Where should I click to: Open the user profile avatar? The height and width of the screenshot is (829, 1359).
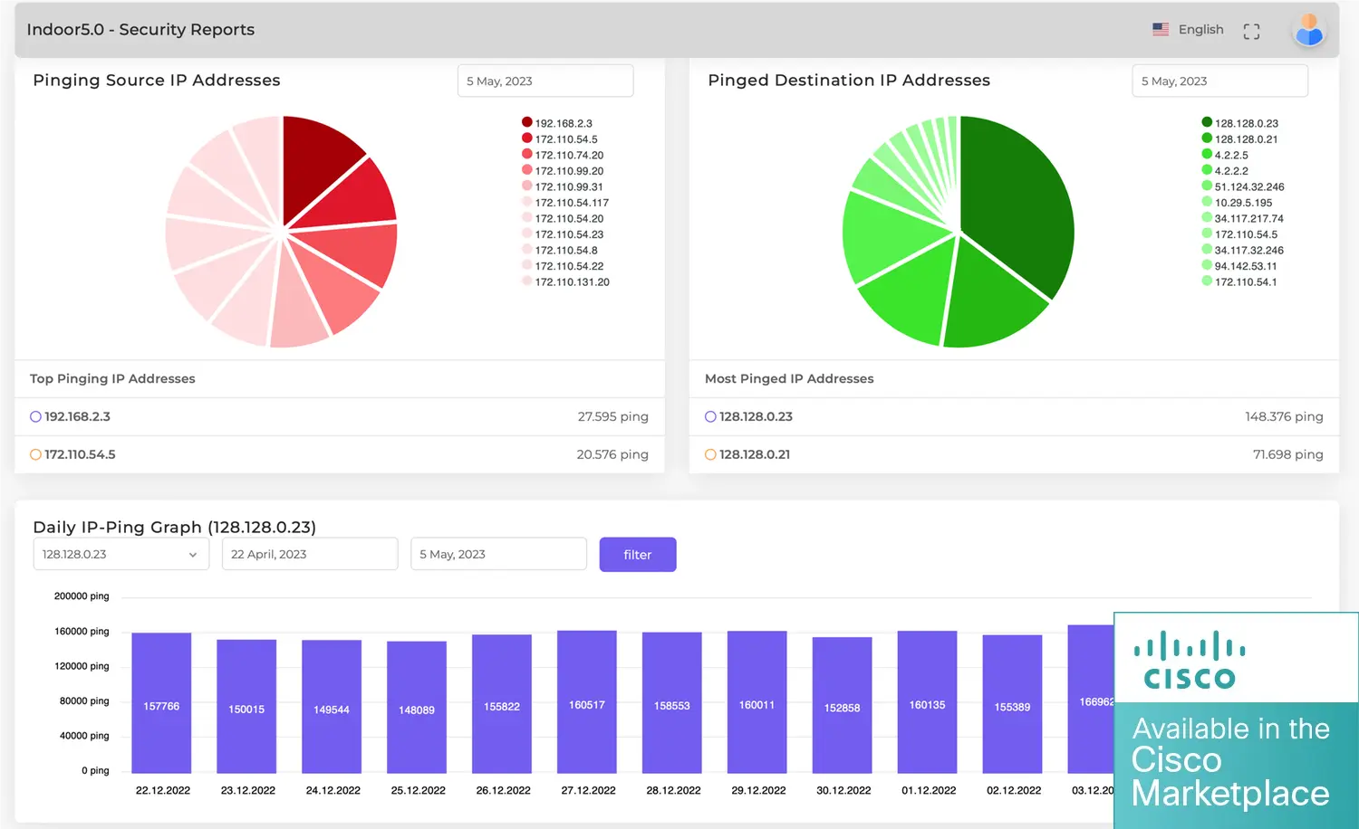coord(1308,30)
